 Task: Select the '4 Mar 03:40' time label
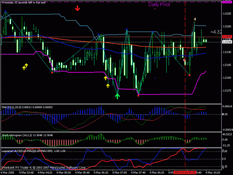coord(26,173)
